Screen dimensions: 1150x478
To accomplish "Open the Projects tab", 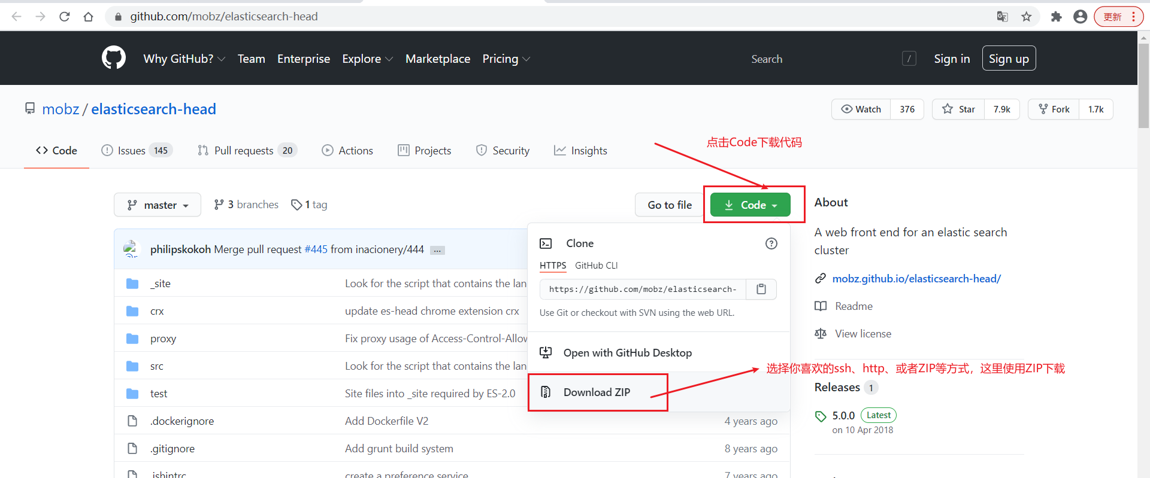I will 425,151.
